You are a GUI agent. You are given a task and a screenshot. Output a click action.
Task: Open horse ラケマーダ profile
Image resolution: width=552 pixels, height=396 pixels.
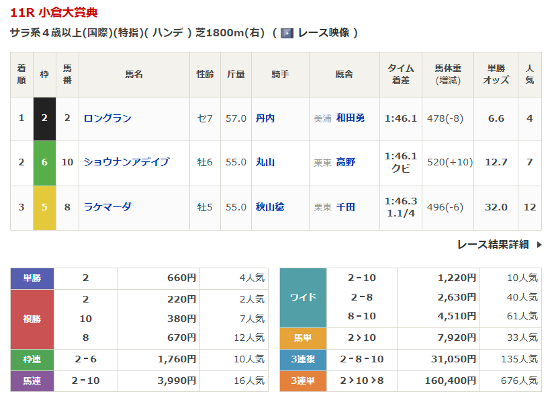107,207
